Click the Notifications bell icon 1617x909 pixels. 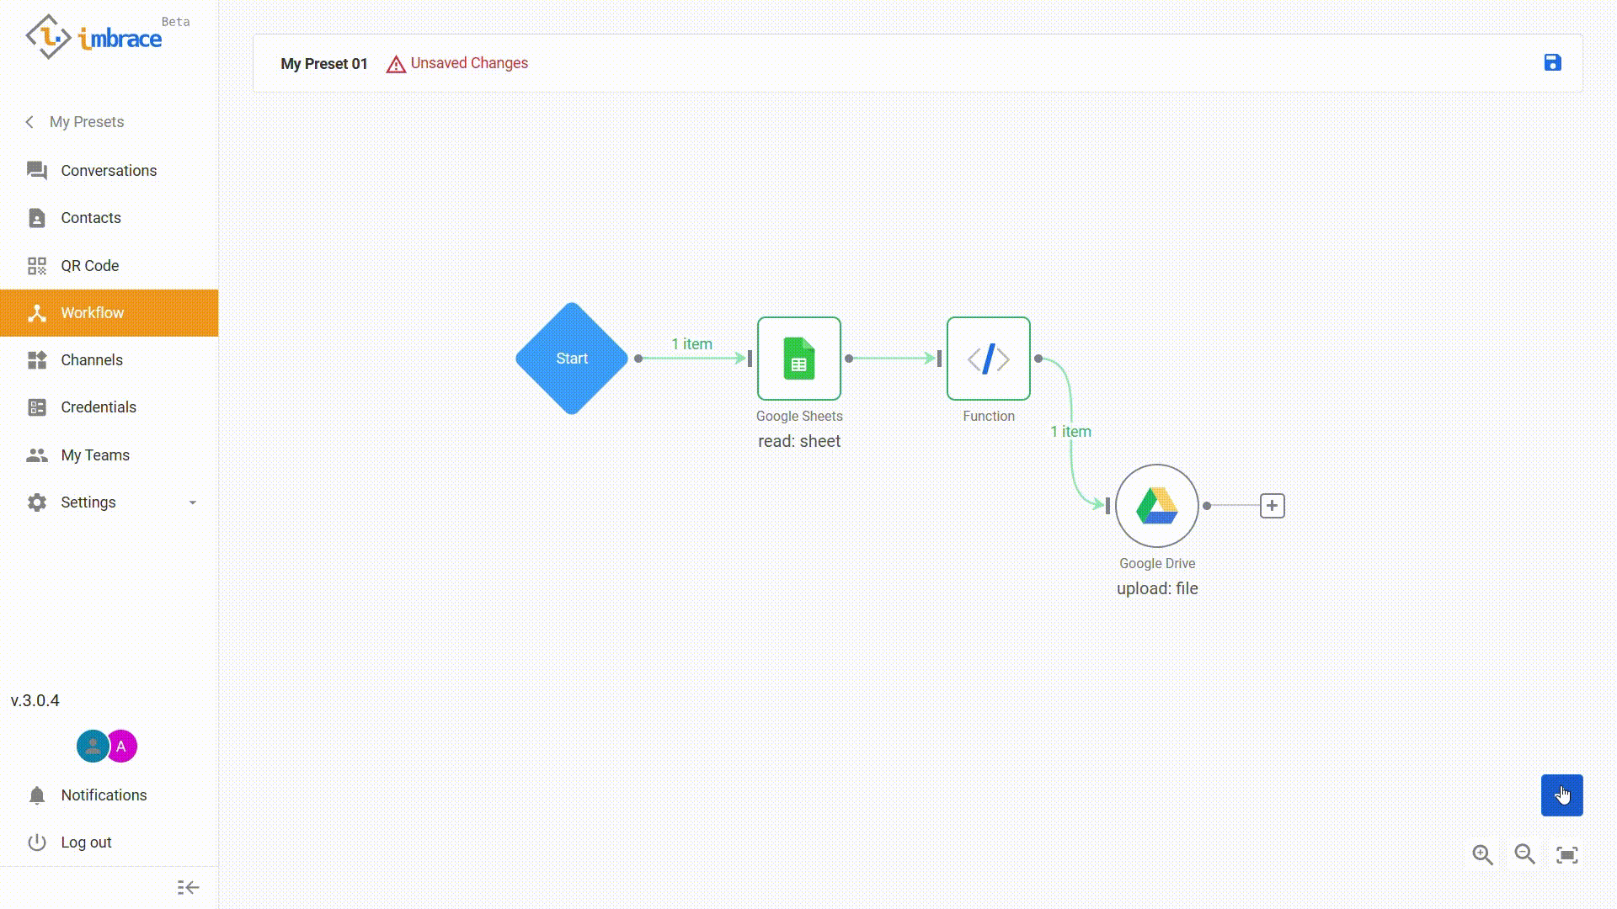click(x=37, y=795)
